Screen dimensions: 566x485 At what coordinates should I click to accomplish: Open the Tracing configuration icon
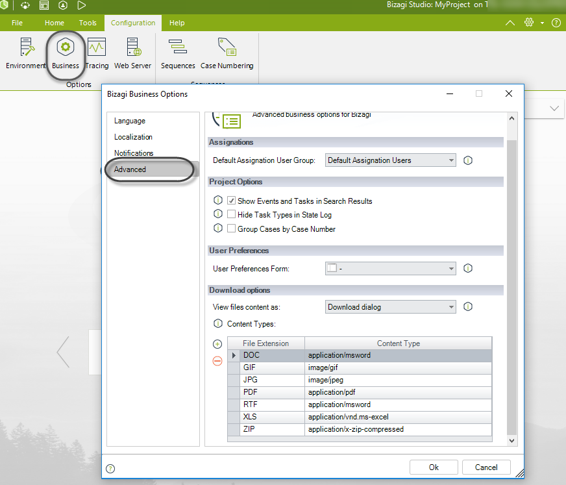point(97,53)
